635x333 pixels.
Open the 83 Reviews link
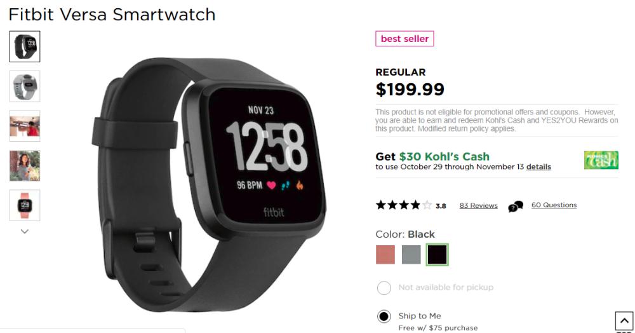(x=478, y=205)
